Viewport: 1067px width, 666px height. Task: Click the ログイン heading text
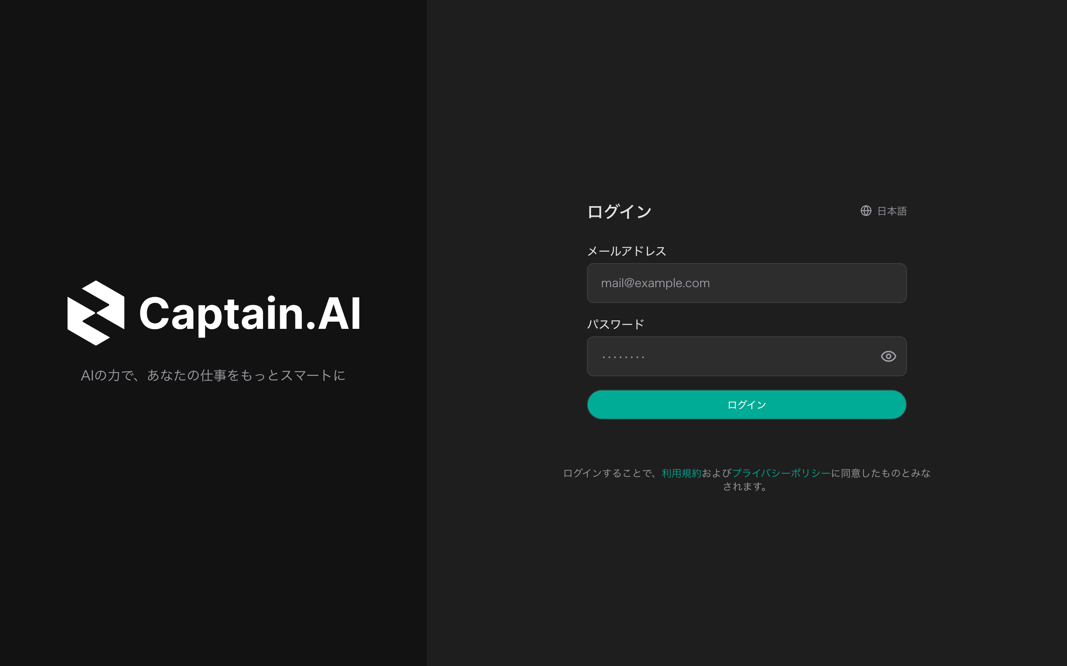pos(619,211)
